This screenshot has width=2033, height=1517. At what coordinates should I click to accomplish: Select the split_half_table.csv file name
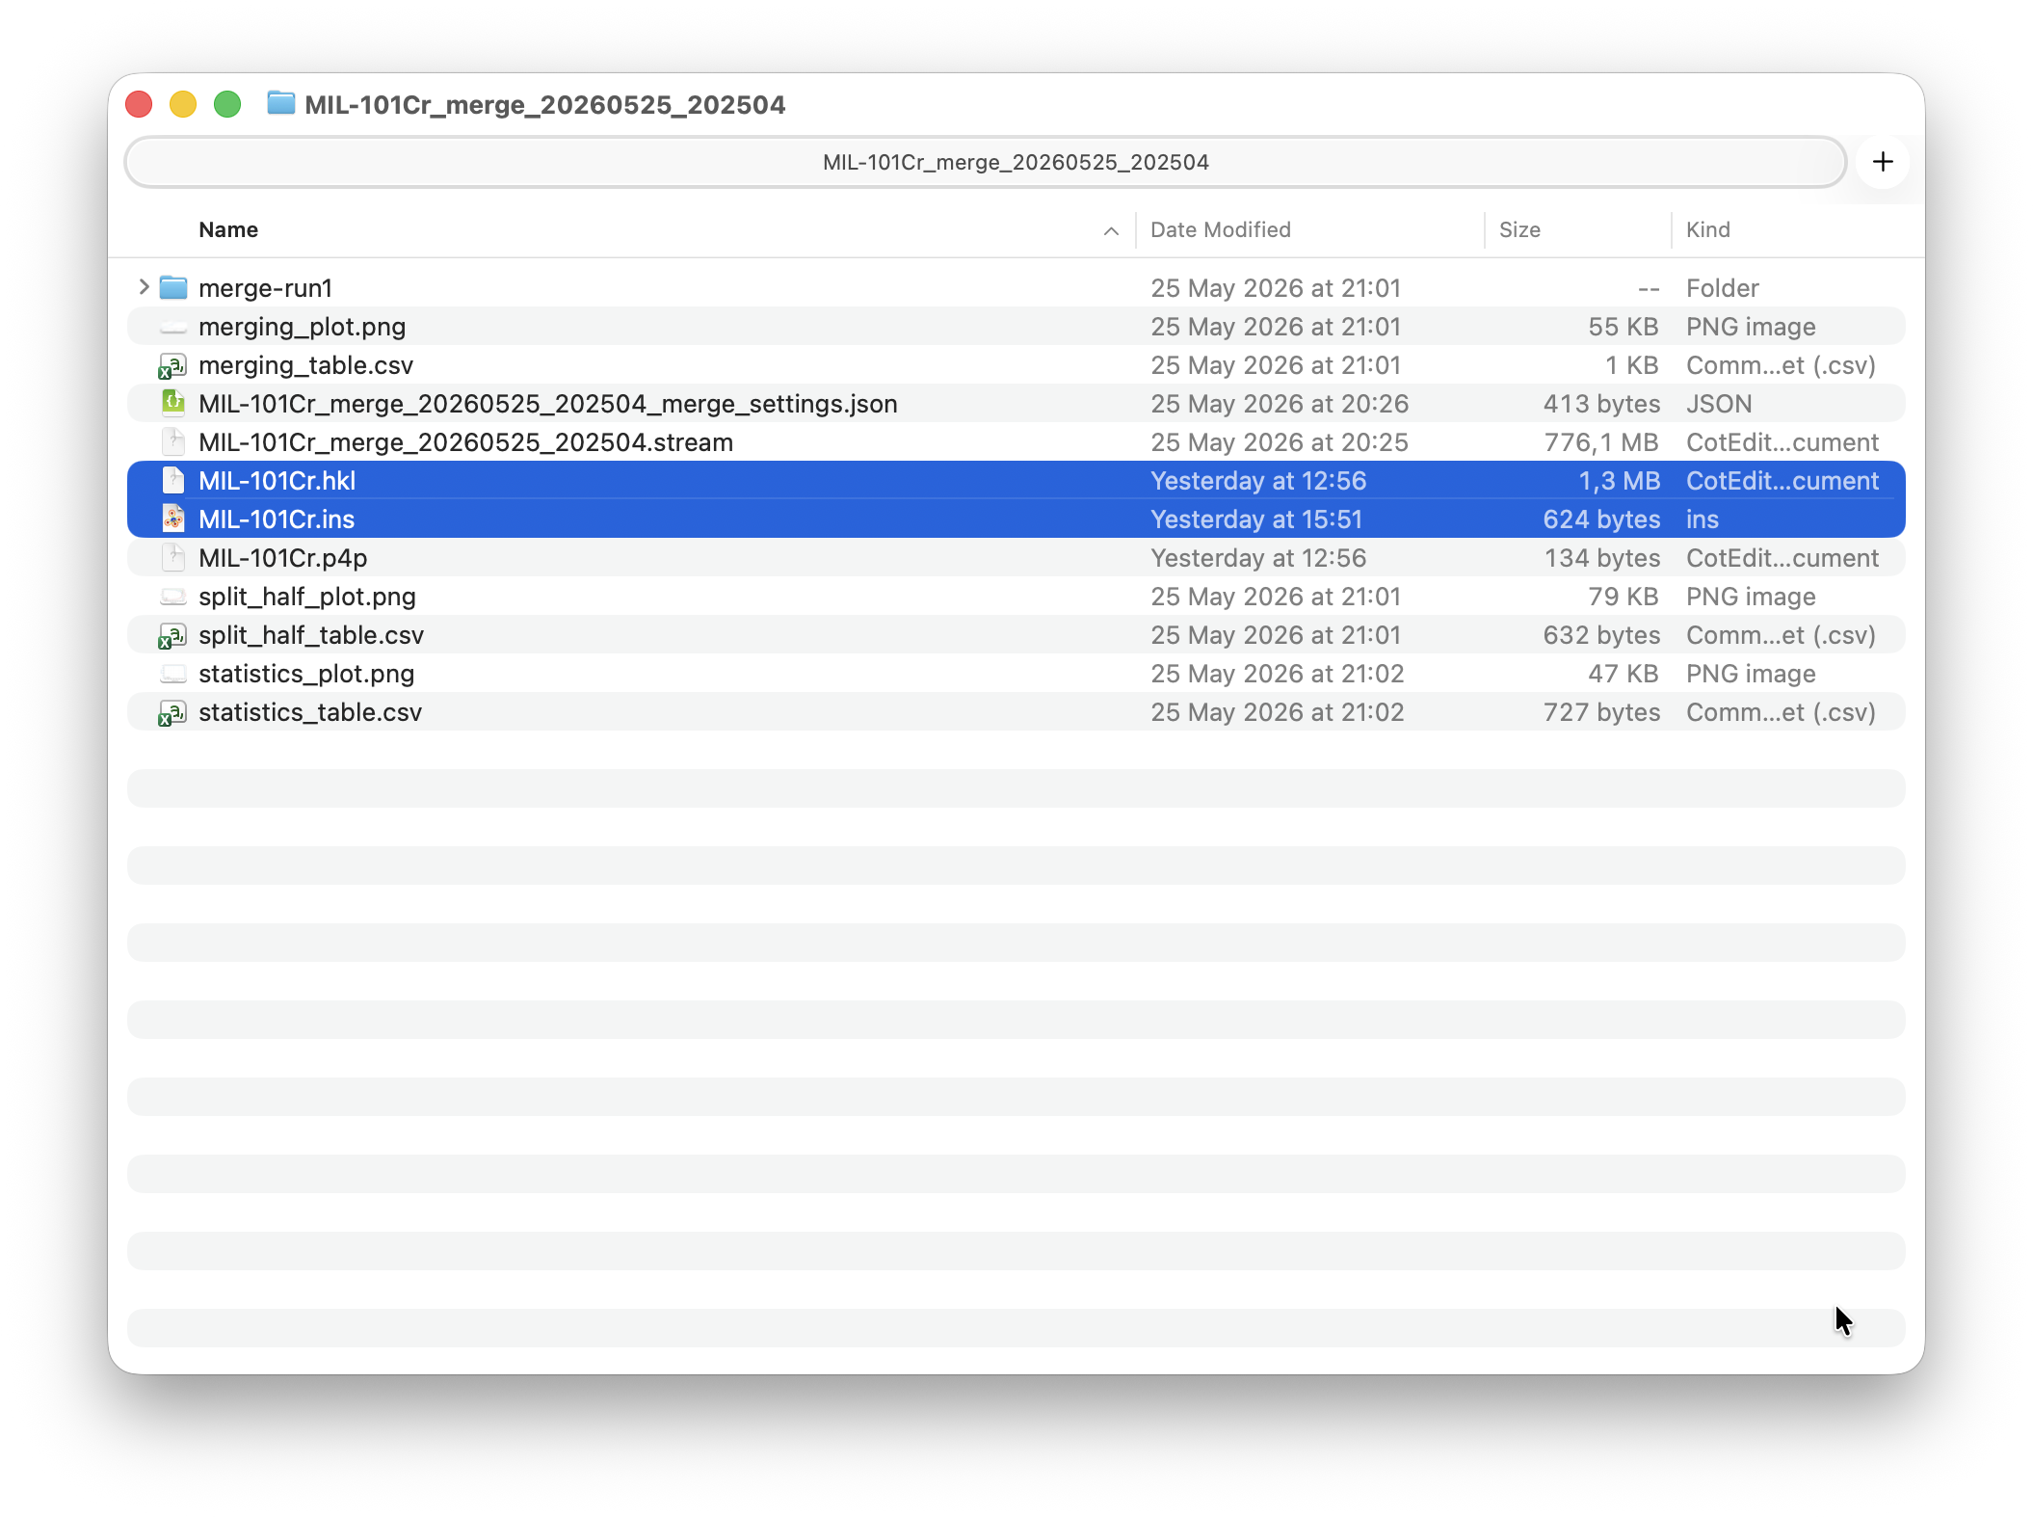point(310,635)
